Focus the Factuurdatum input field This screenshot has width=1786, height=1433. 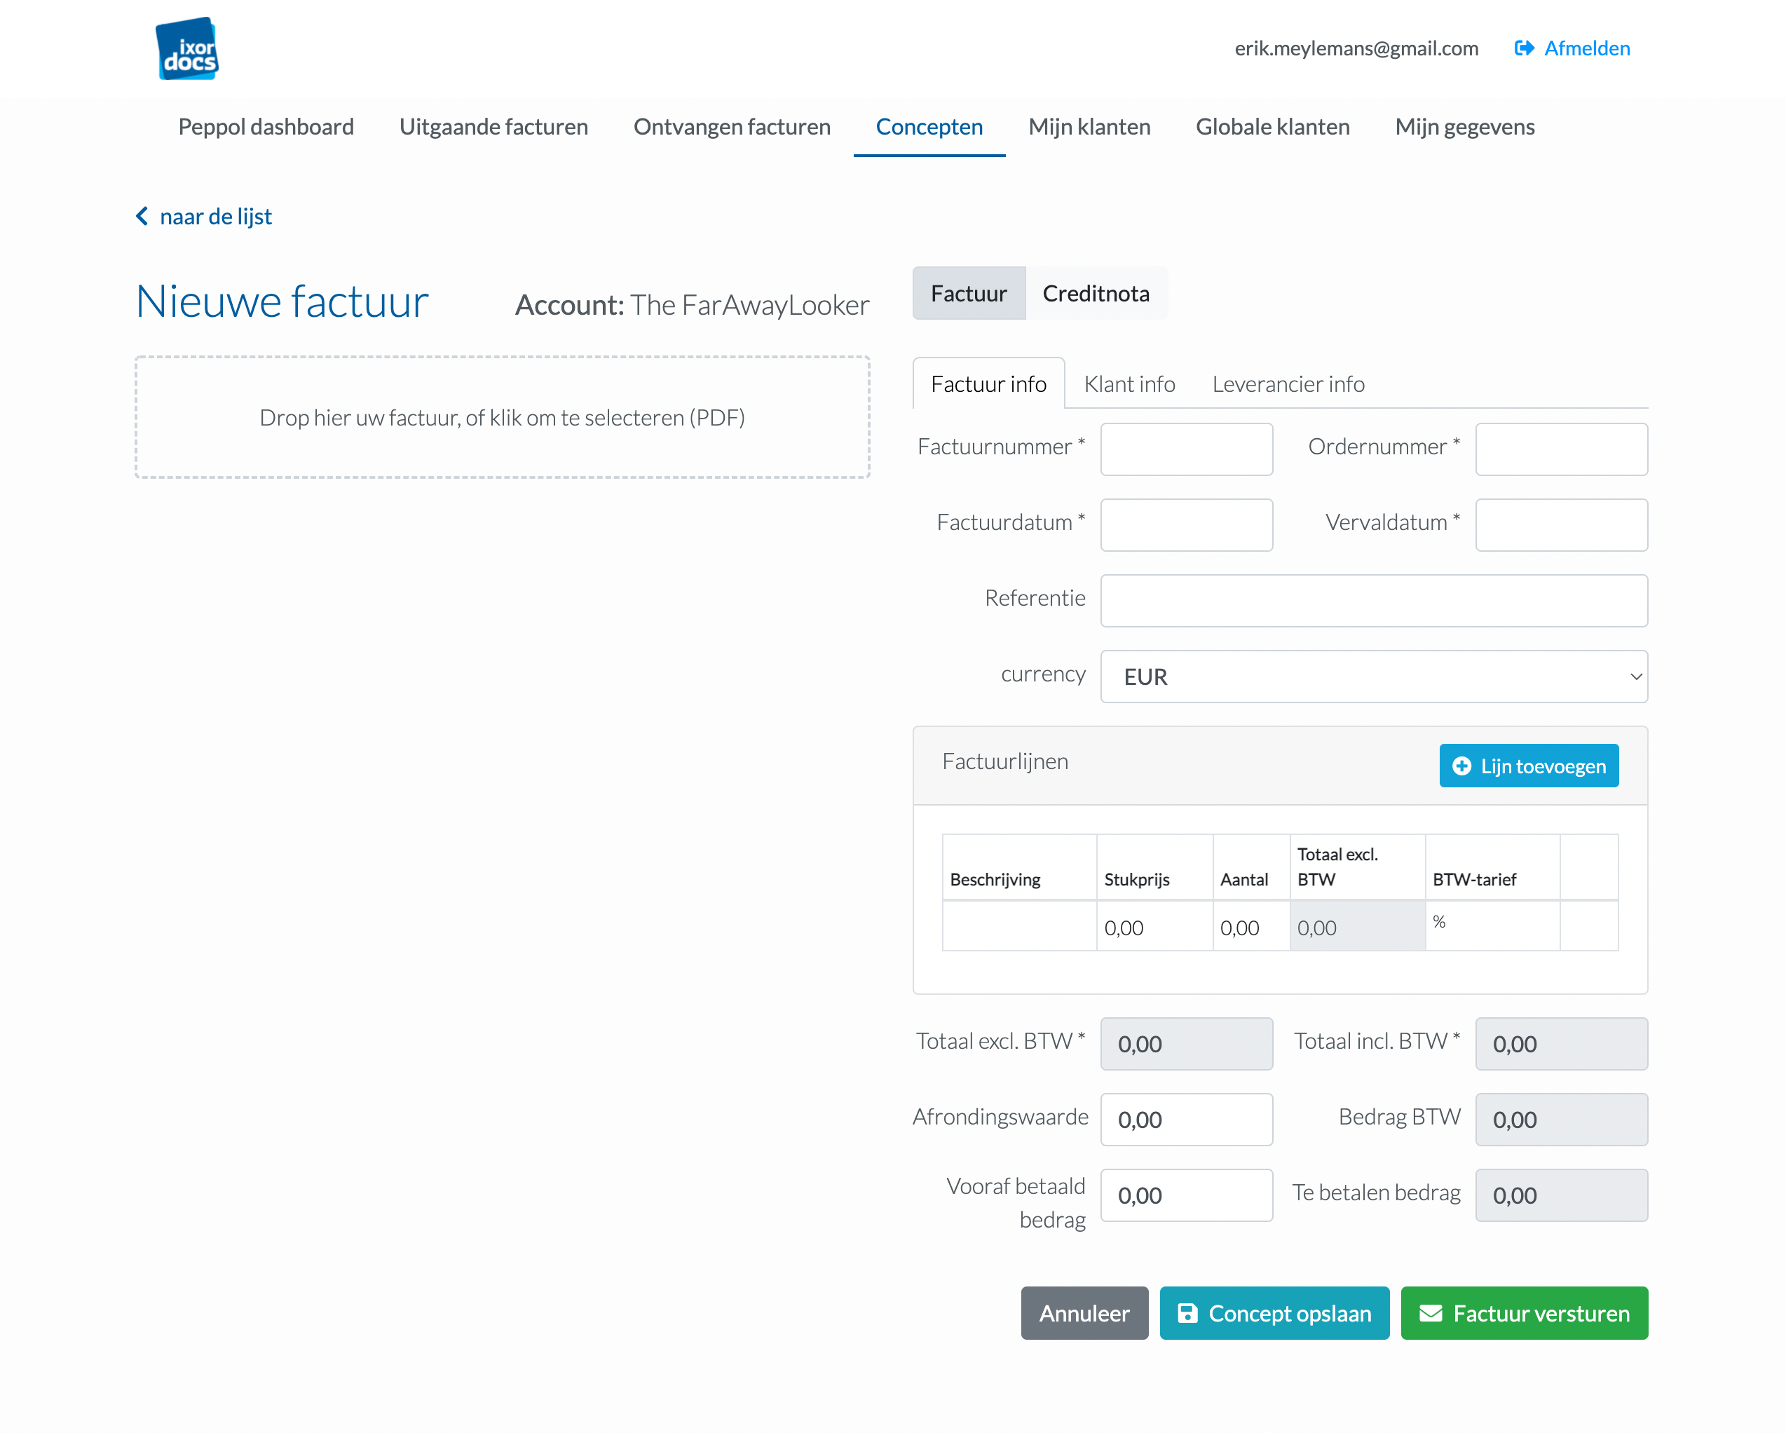(1186, 524)
